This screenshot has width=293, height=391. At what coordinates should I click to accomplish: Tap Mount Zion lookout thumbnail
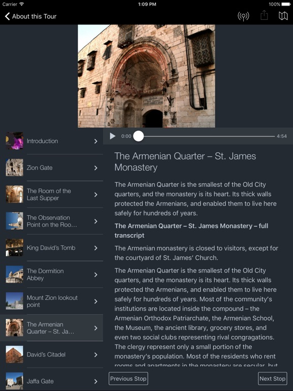[14, 301]
